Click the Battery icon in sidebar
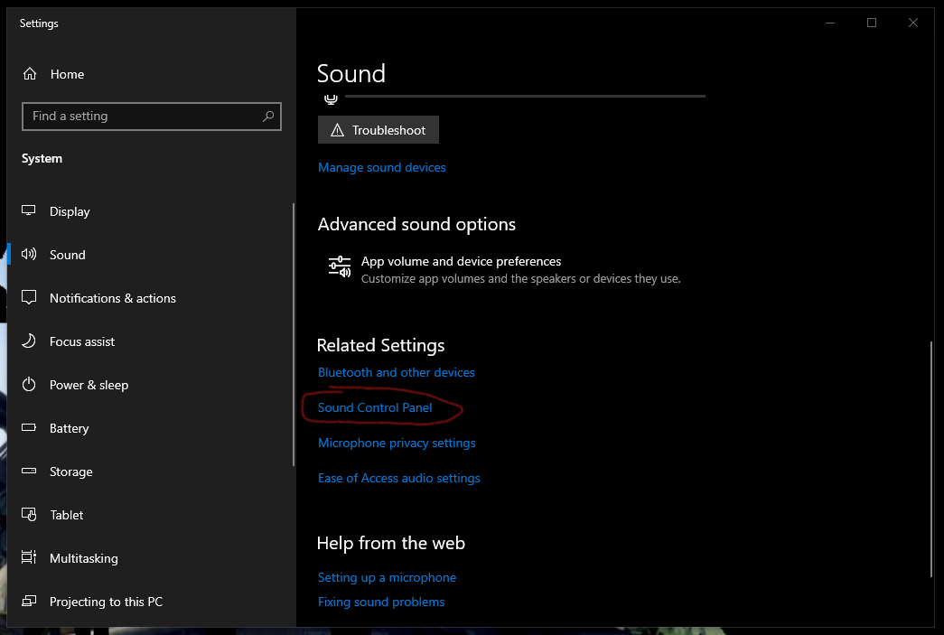Viewport: 944px width, 635px height. tap(29, 428)
